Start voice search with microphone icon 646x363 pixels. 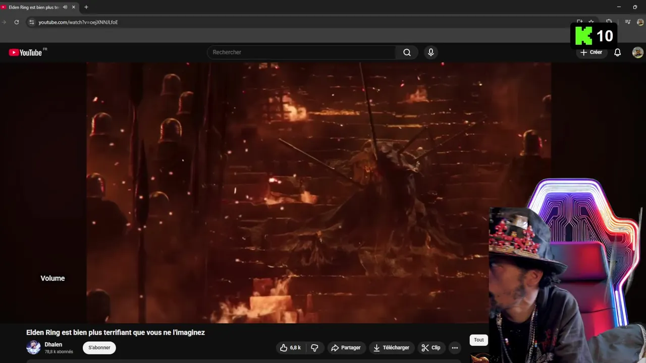[430, 52]
